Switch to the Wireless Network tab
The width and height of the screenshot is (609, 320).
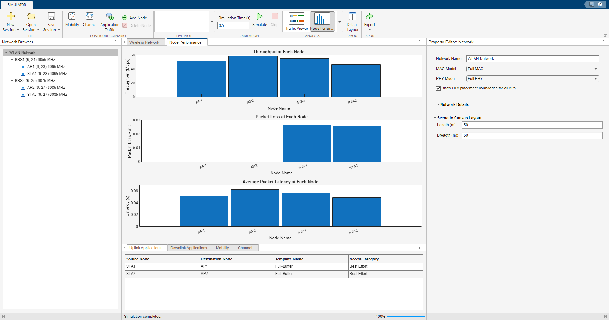pos(145,42)
